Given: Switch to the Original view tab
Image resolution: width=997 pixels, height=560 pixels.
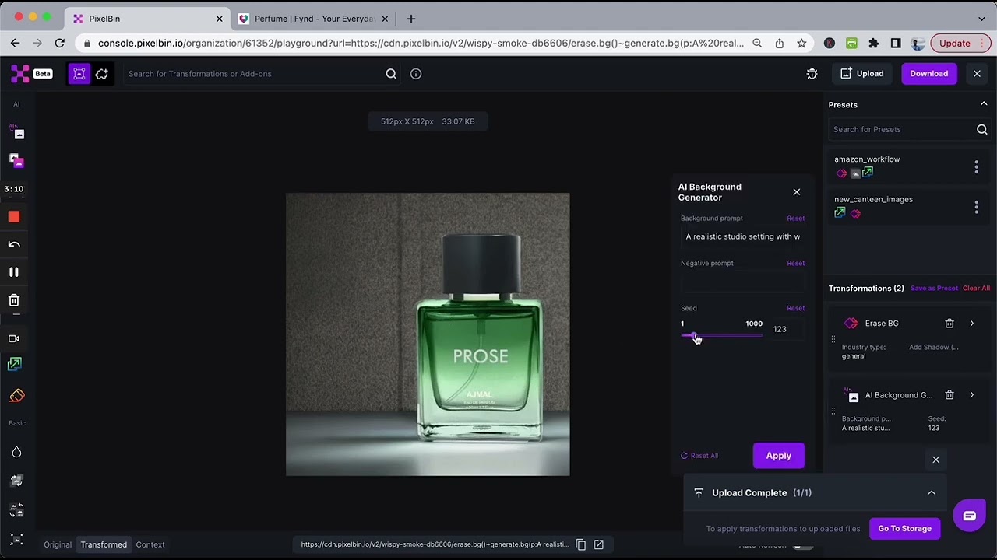Looking at the screenshot, I should coord(58,544).
